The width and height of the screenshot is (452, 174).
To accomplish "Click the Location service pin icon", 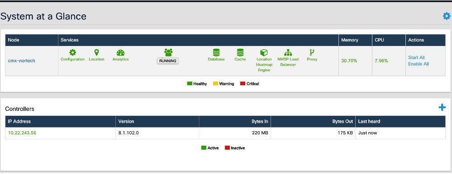I will coord(96,52).
